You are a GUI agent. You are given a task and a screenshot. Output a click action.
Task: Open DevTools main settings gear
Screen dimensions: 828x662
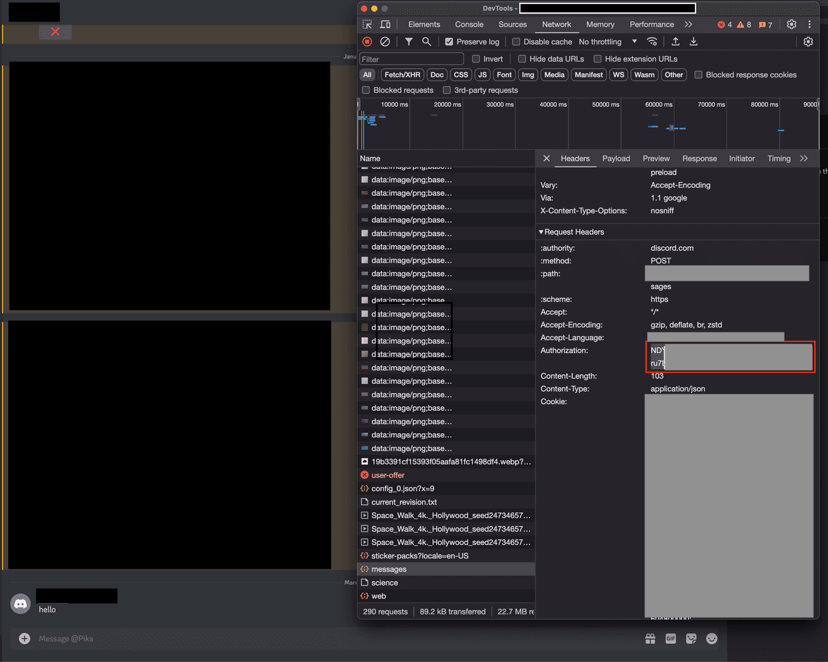[791, 24]
